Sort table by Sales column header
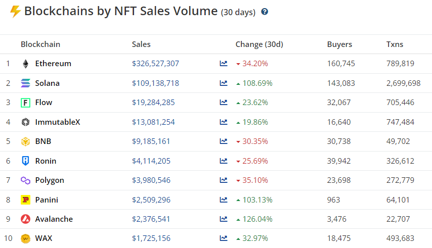 tap(141, 44)
